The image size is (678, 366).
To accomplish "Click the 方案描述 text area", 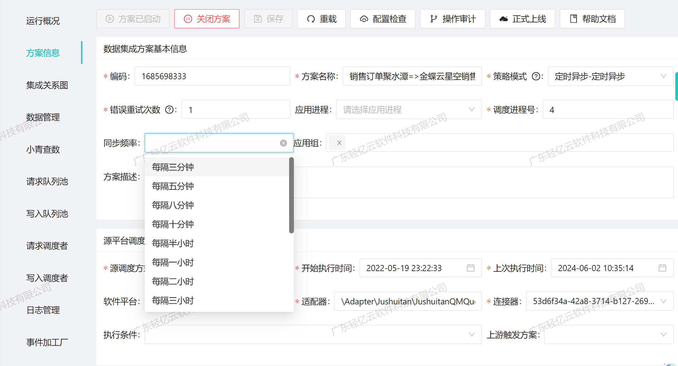I will tap(483, 182).
